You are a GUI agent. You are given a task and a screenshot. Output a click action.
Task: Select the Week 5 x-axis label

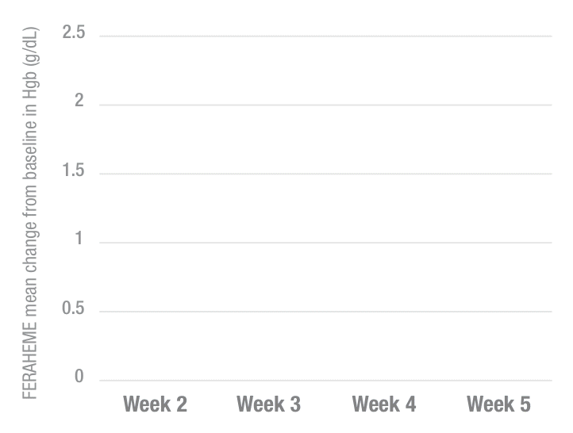[498, 405]
